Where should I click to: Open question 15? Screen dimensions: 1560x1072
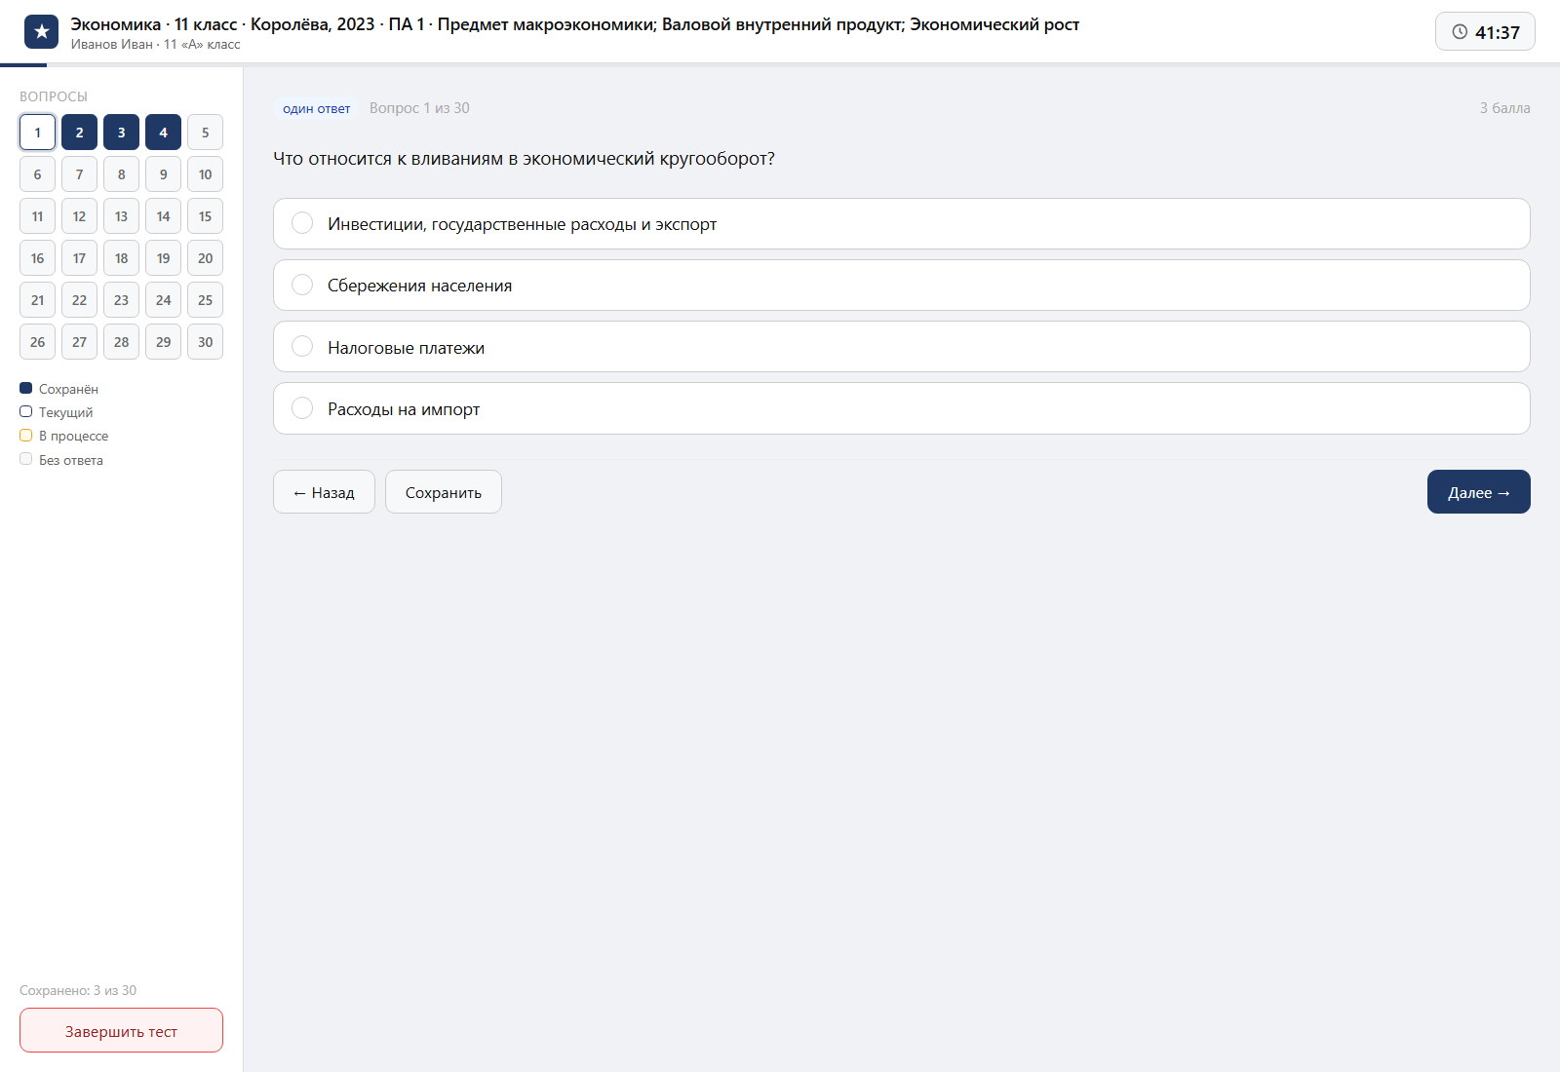click(x=205, y=216)
